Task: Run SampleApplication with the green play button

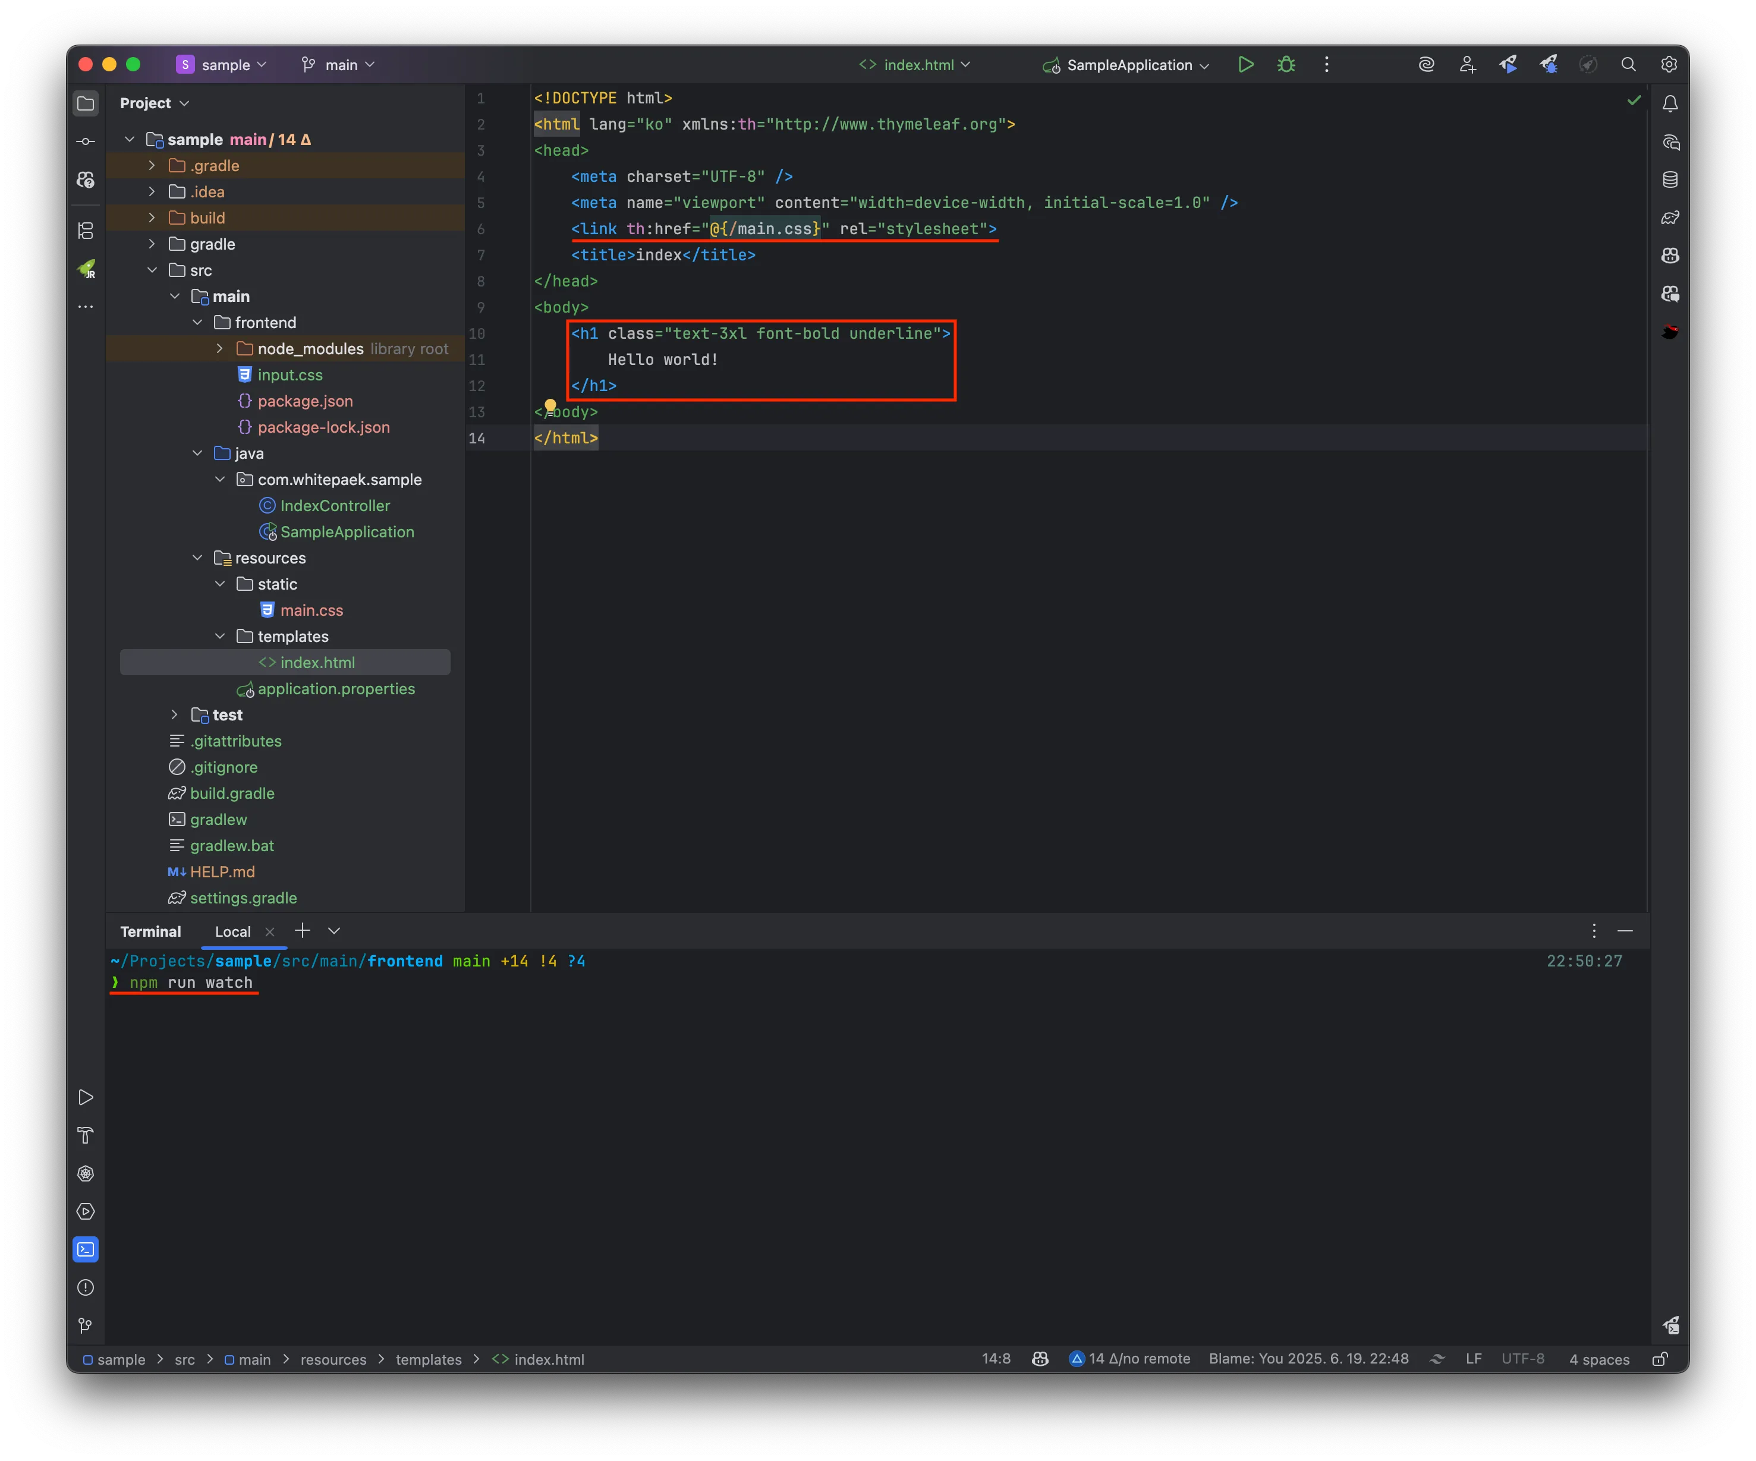Action: click(x=1245, y=64)
